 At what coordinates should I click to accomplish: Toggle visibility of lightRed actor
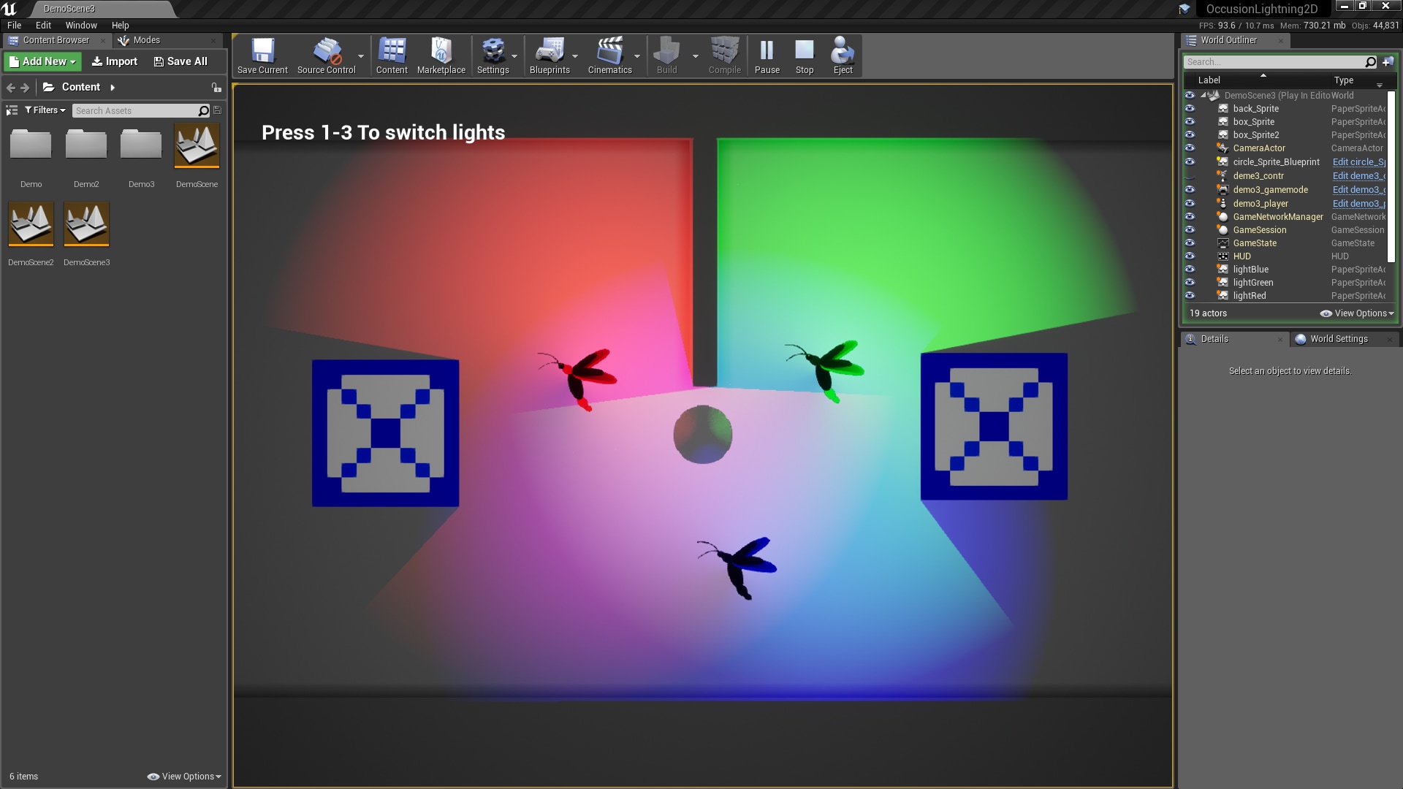click(1191, 296)
